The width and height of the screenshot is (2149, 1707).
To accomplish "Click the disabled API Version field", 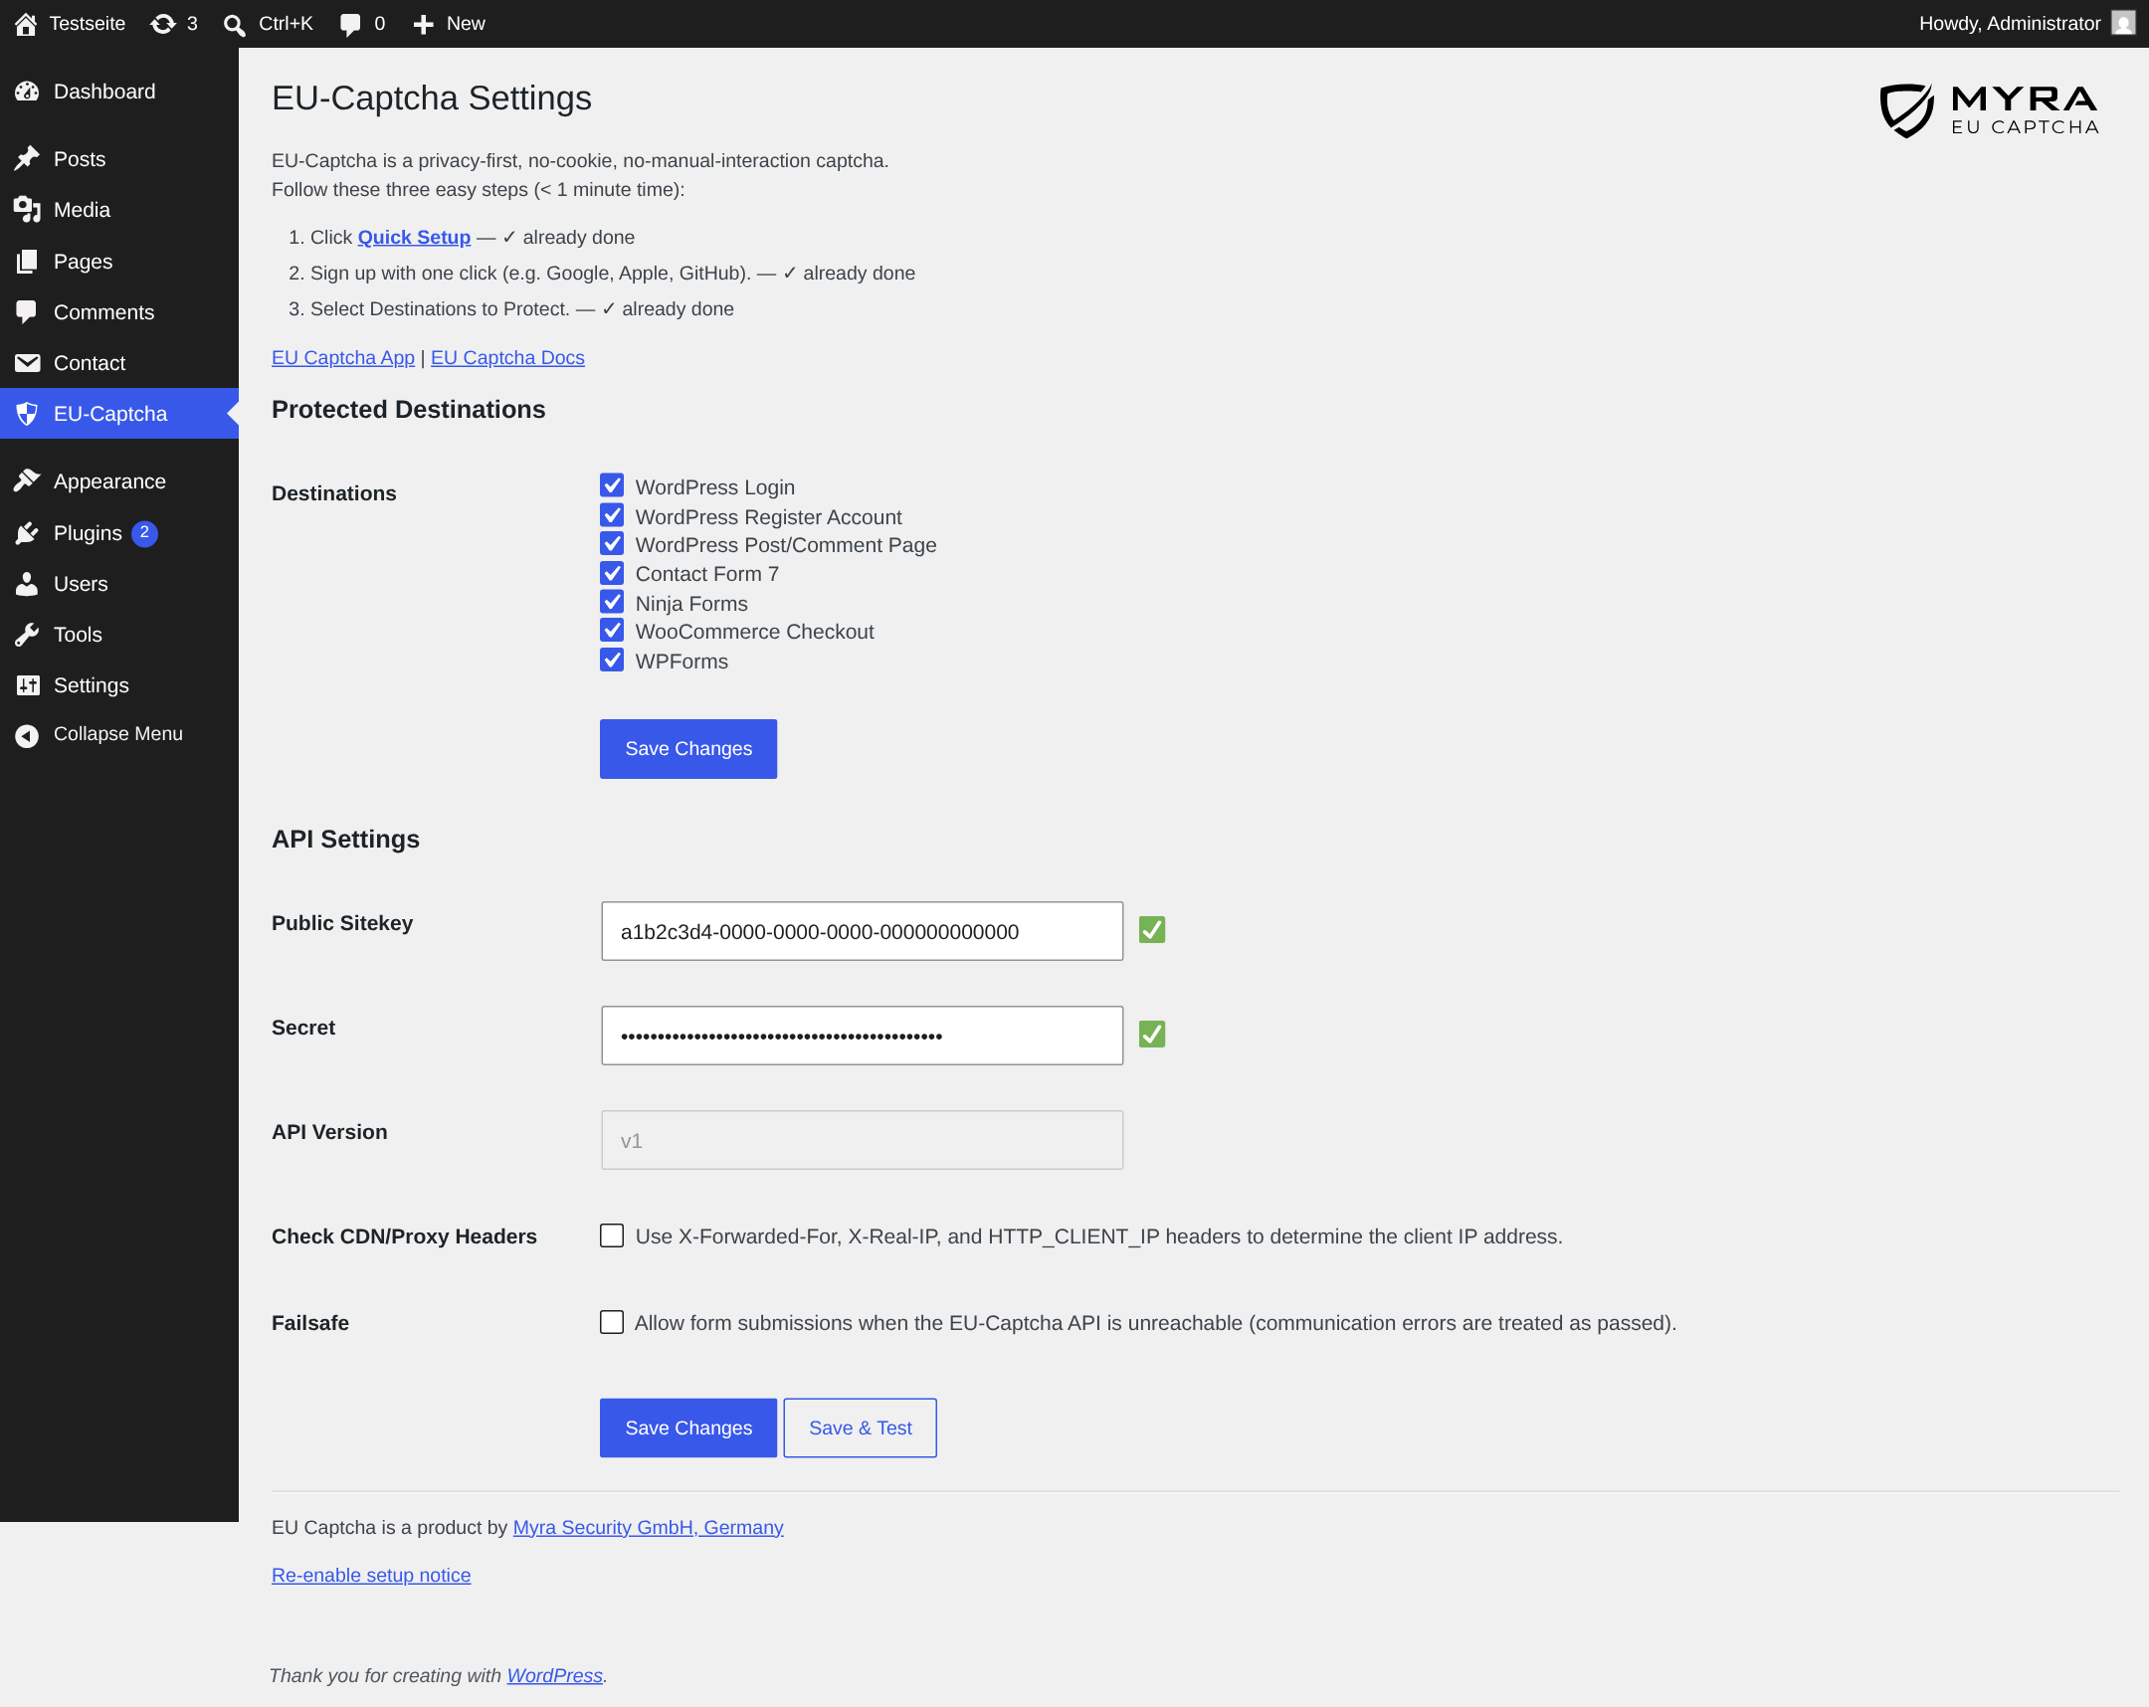I will pyautogui.click(x=863, y=1140).
